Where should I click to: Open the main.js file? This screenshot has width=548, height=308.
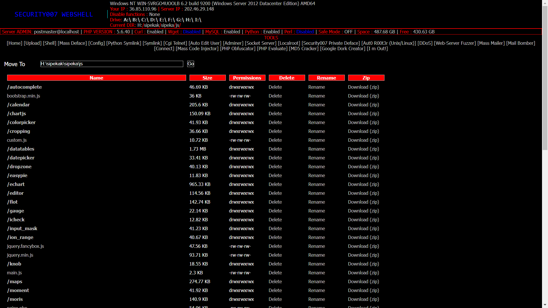[14, 273]
